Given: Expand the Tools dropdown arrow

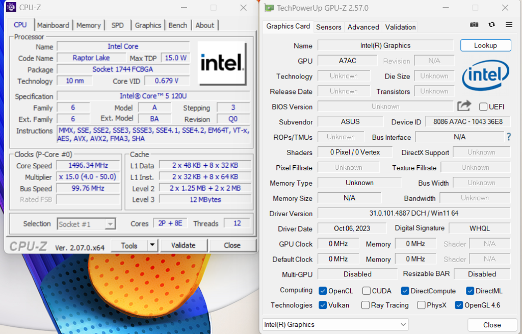Looking at the screenshot, I should point(152,245).
